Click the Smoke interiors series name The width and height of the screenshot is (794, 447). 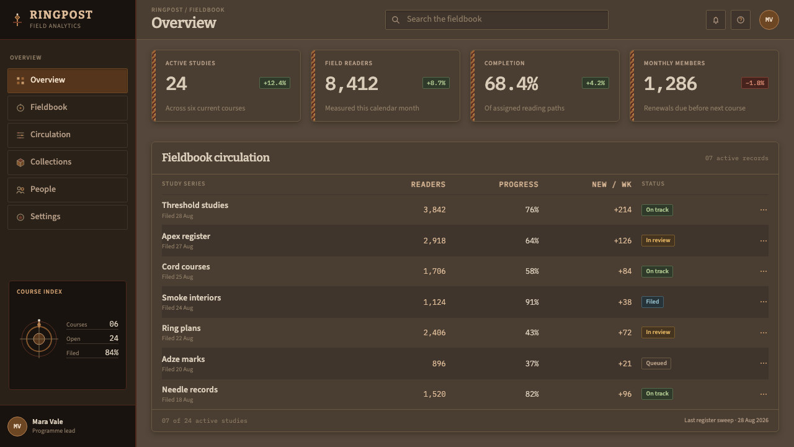[x=191, y=298]
